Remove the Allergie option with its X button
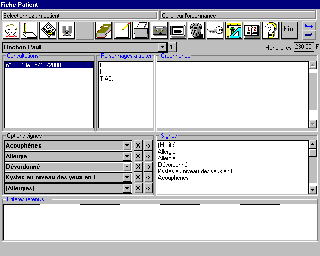 pyautogui.click(x=138, y=156)
